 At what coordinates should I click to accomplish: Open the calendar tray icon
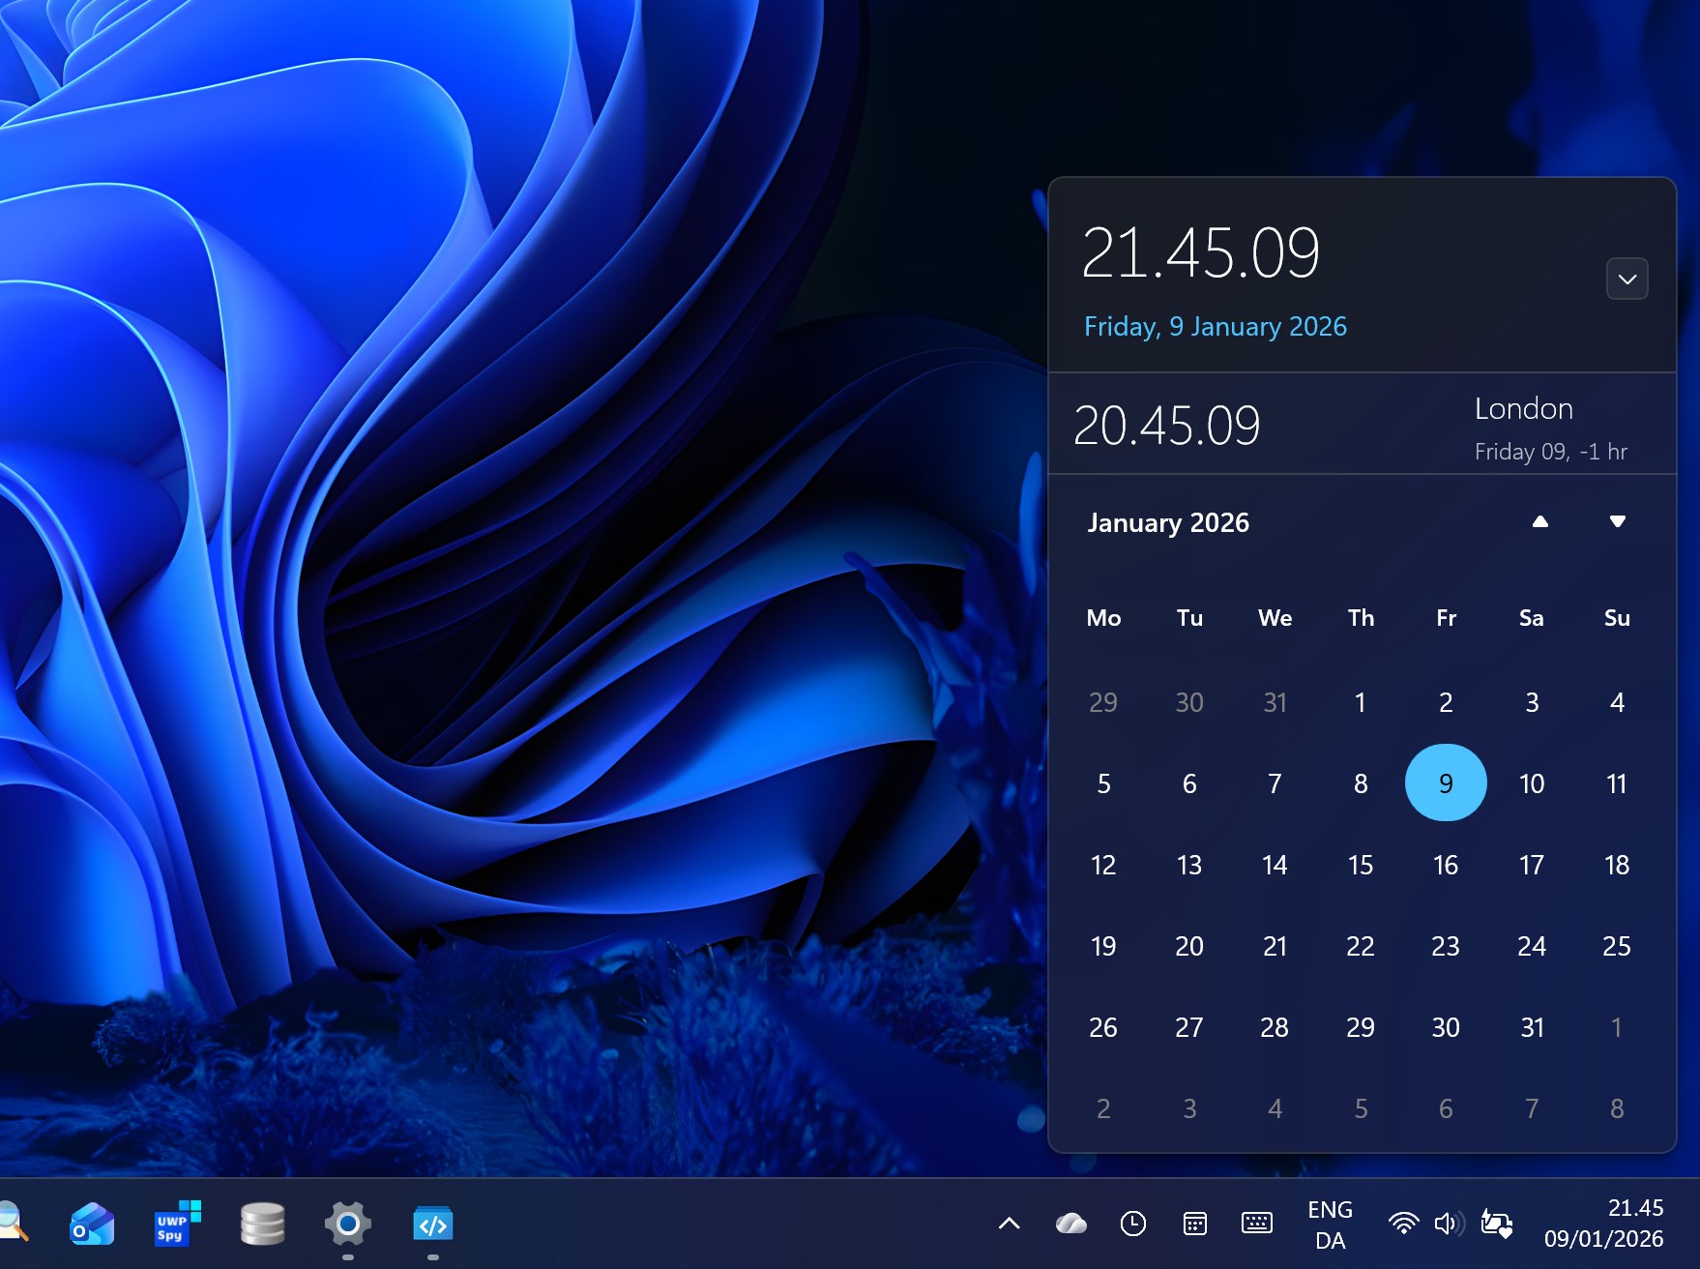1194,1224
